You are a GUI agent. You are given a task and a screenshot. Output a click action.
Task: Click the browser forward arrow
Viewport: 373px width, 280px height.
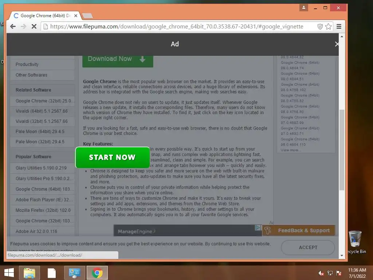click(23, 26)
